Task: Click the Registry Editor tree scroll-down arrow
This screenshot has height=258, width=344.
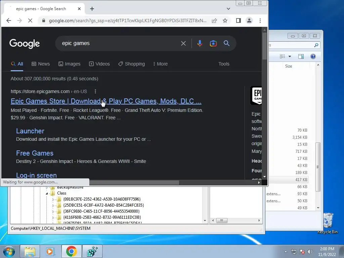Action: [x=205, y=220]
